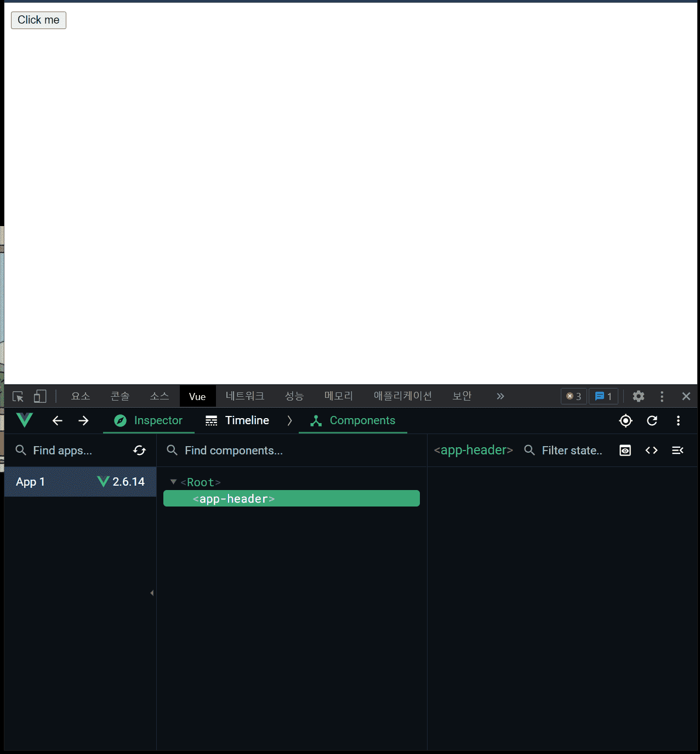Screen dimensions: 700x754
Task: Rescan apps with the refresh icon
Action: point(140,451)
